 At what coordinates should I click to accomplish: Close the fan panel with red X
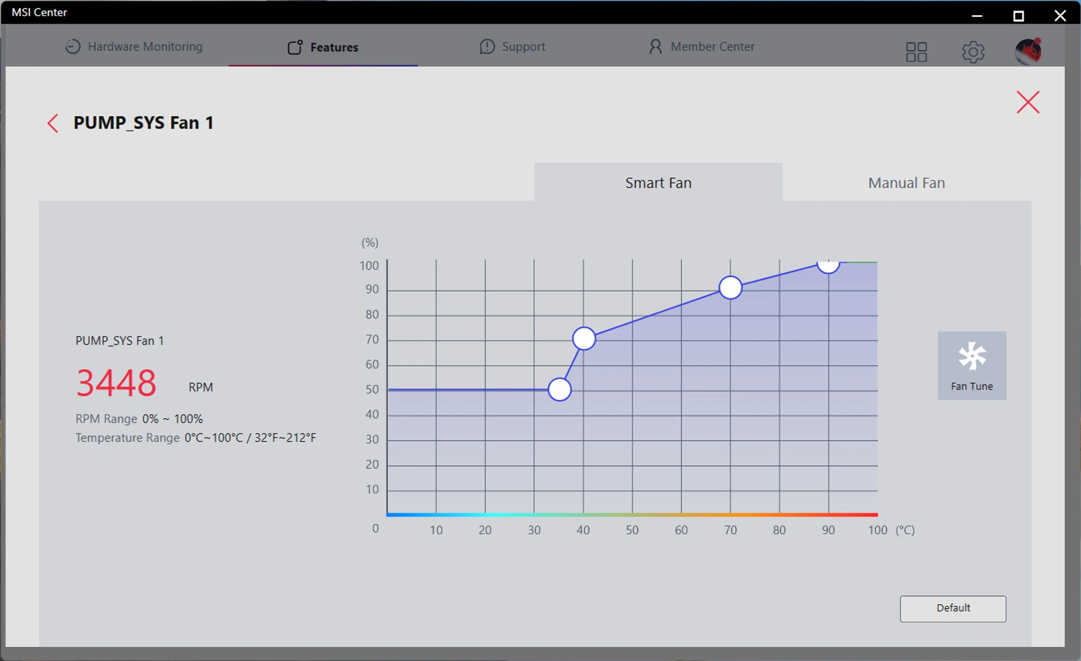1028,102
